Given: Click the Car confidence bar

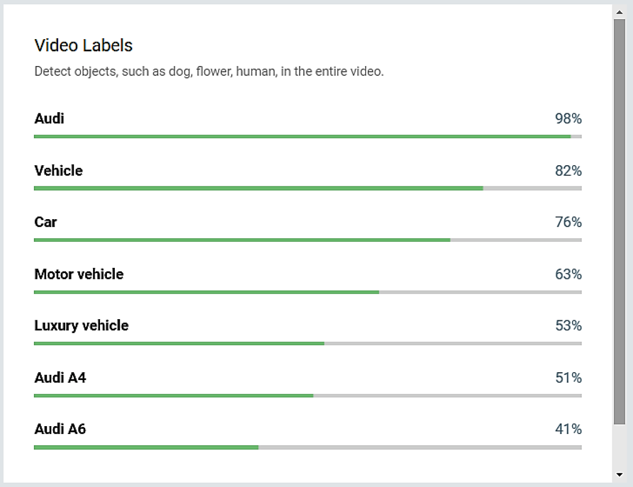Looking at the screenshot, I should click(x=307, y=240).
